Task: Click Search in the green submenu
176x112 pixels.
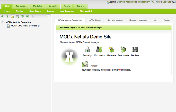Action: [x=50, y=11]
